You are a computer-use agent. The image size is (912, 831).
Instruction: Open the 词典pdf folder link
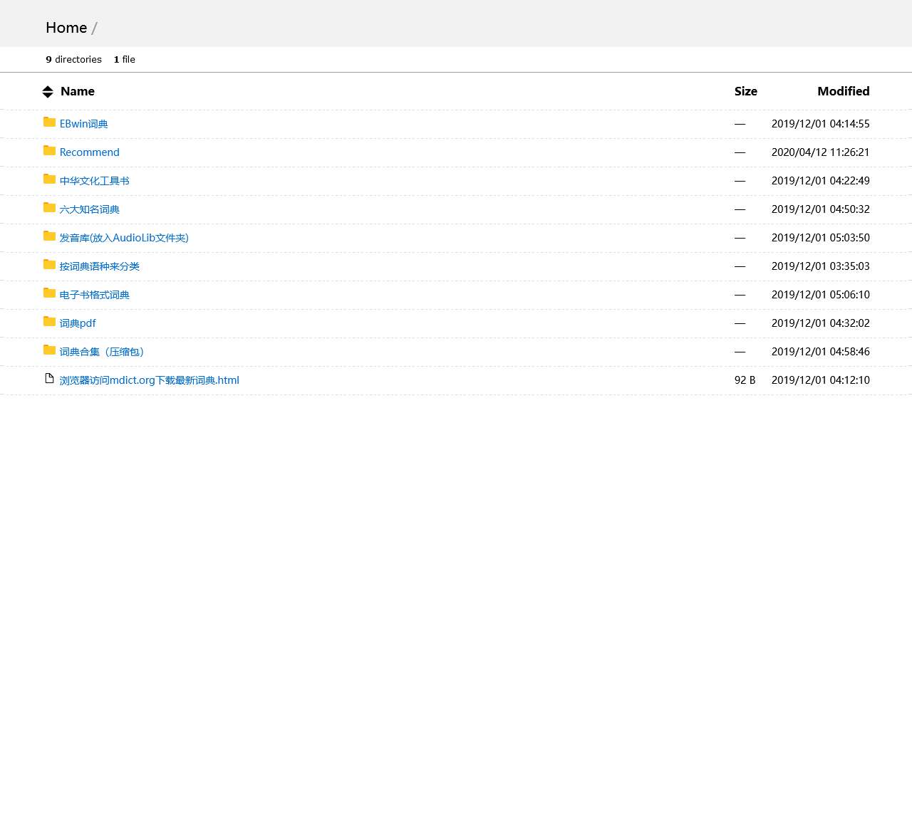pos(78,323)
